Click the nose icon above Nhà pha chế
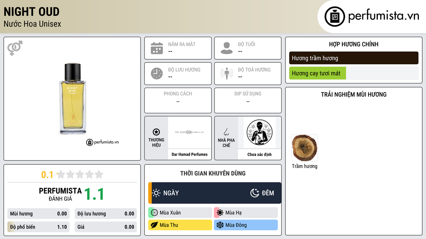The image size is (426, 239). [226, 132]
